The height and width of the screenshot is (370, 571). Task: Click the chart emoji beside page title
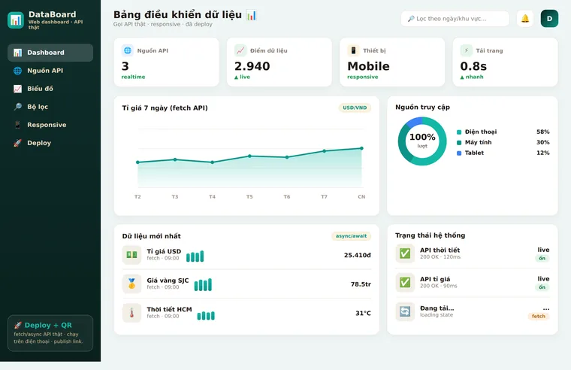[x=251, y=15]
